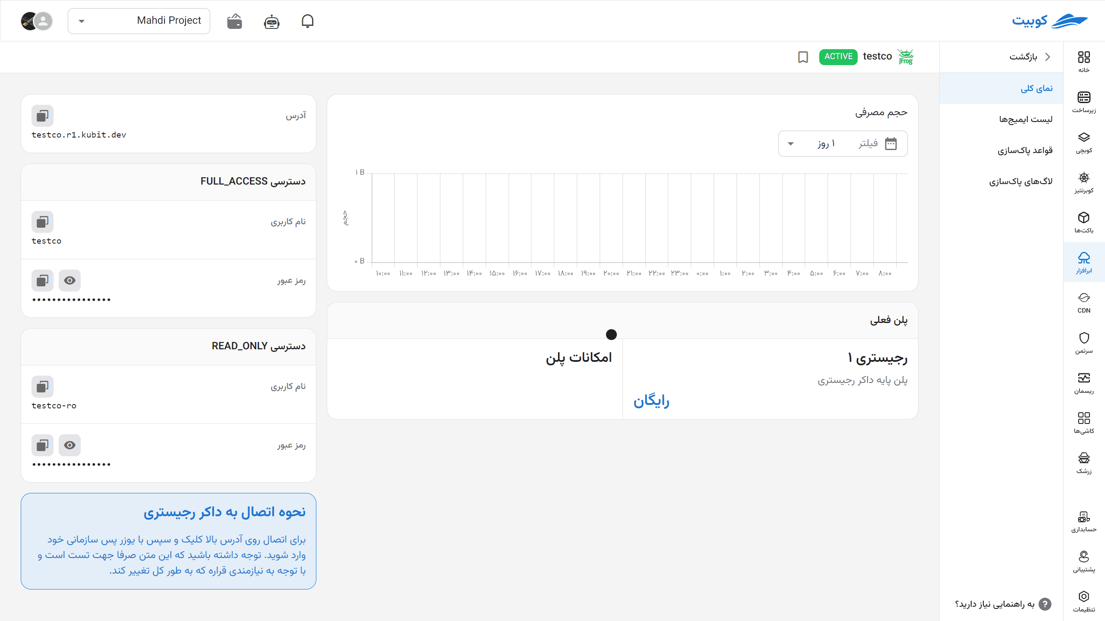Open the Support (پشتیبانی) sidebar section

click(1084, 561)
